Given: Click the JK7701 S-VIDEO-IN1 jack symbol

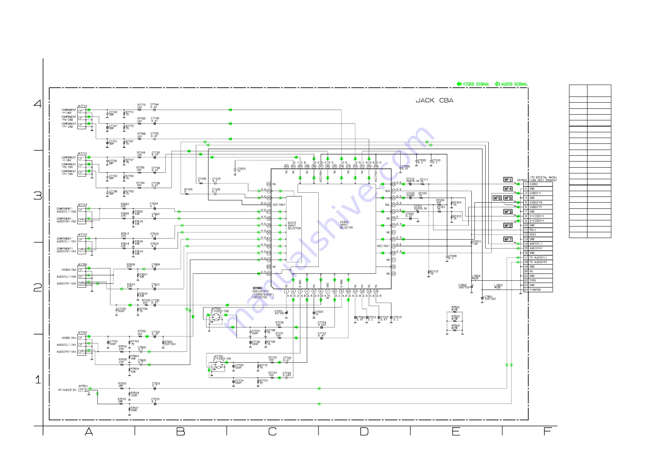Looking at the screenshot, I should point(218,365).
